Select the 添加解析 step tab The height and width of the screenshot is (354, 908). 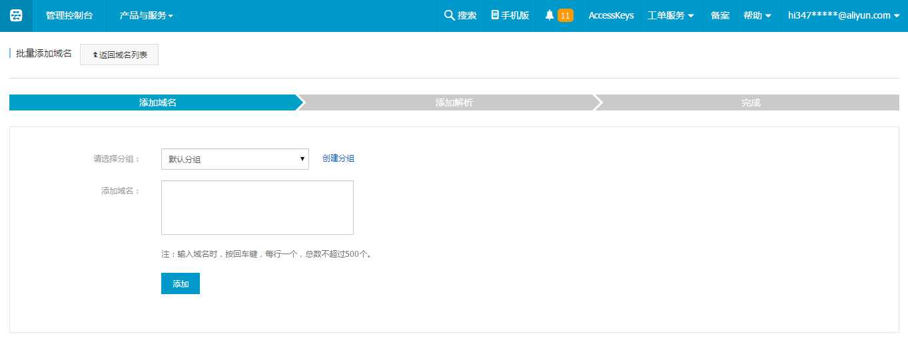tap(454, 102)
